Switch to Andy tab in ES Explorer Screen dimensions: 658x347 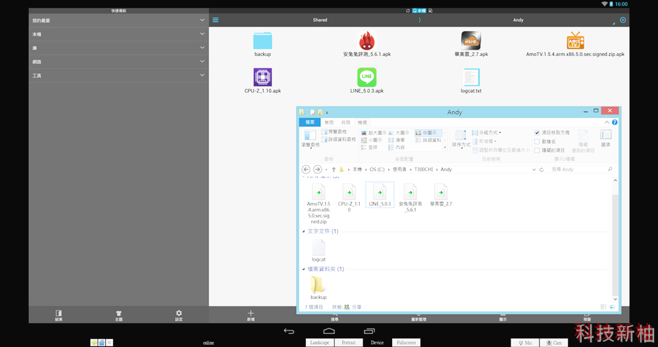(519, 20)
